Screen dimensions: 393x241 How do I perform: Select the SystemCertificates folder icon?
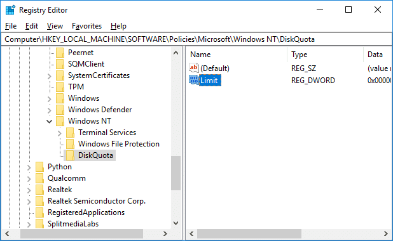pyautogui.click(x=60, y=75)
